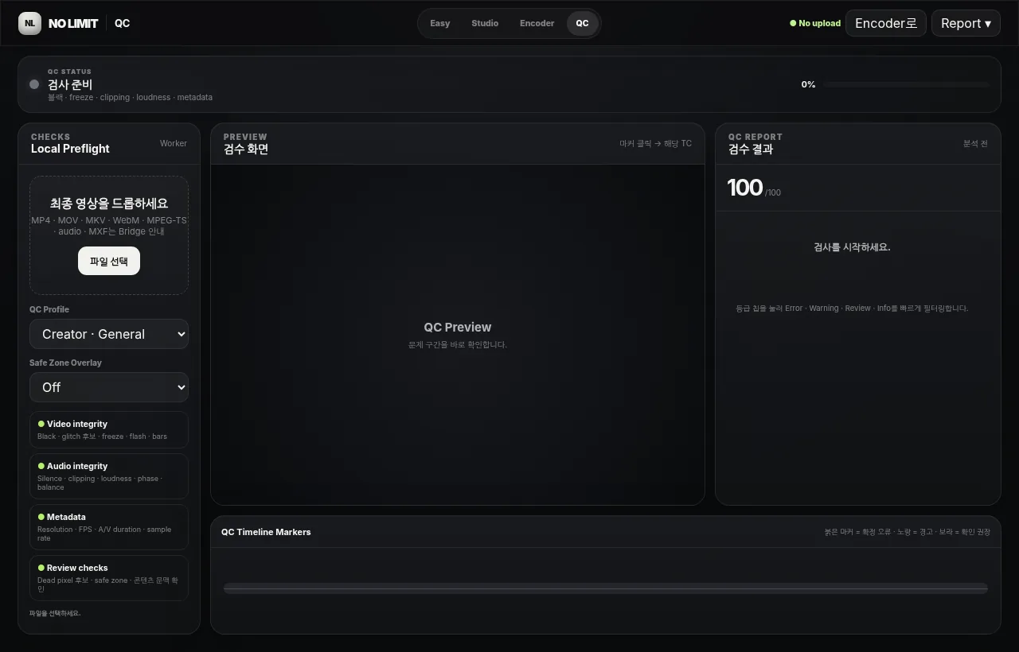Viewport: 1019px width, 652px height.
Task: Click the 파일 선택 button
Action: [x=109, y=261]
